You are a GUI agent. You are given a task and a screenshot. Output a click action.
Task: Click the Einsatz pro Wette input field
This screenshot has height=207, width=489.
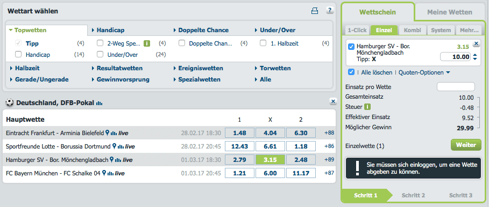pos(456,87)
